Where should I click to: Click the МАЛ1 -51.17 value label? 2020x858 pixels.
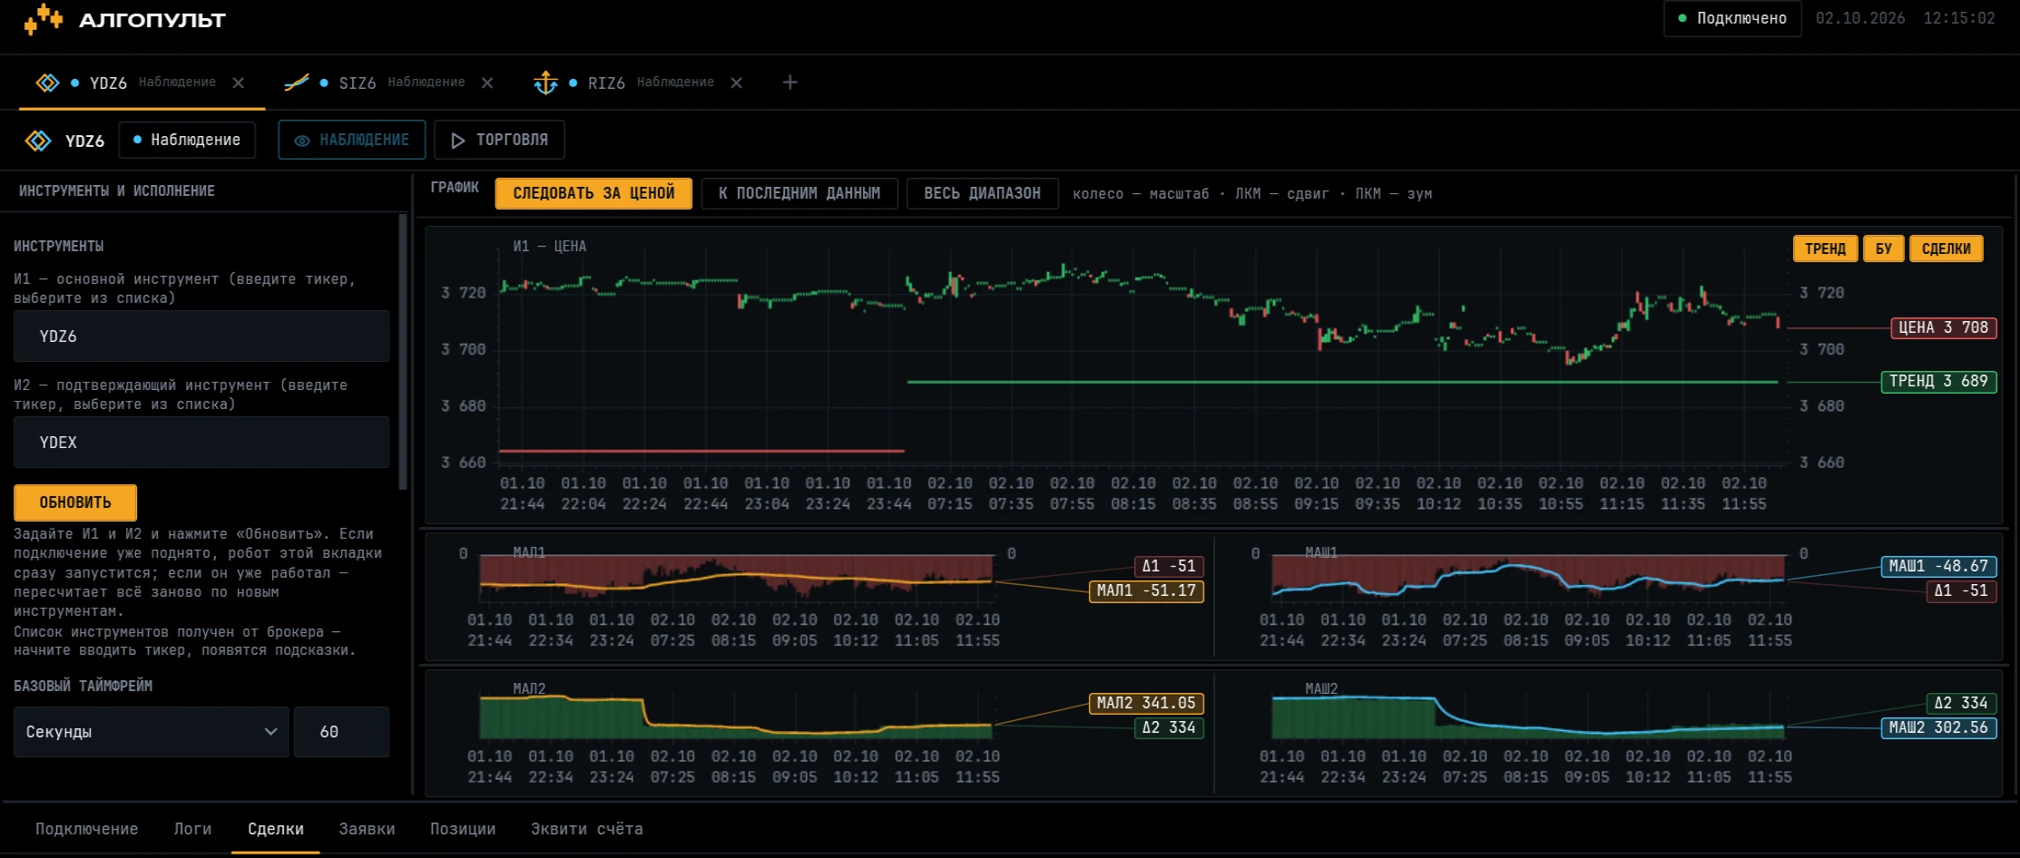coord(1146,590)
